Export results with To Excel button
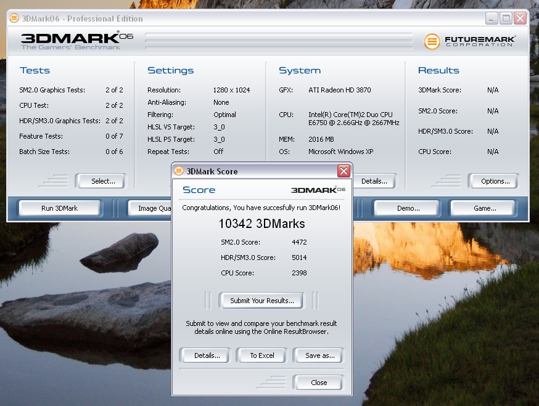 [x=261, y=355]
